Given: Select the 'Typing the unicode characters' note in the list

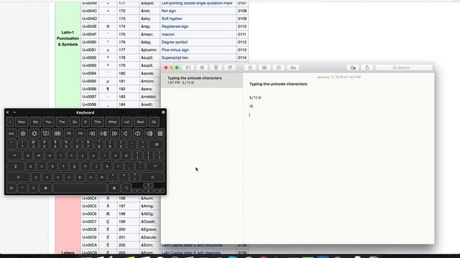Looking at the screenshot, I should coord(202,80).
